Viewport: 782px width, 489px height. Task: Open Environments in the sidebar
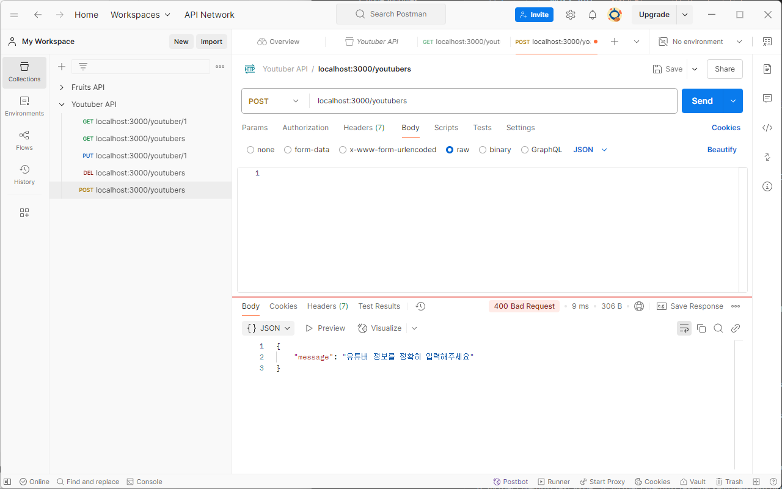point(24,107)
